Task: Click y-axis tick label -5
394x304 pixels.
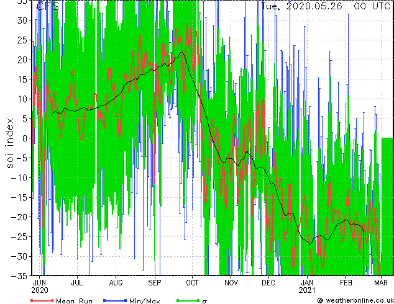Action: (x=22, y=158)
